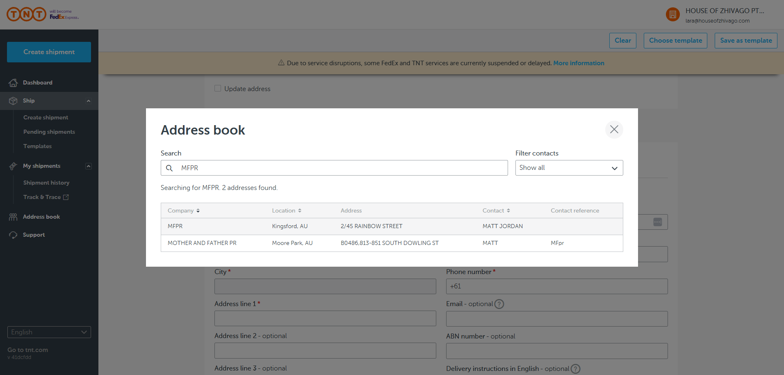Click the Email optional help icon
784x375 pixels.
coord(499,304)
